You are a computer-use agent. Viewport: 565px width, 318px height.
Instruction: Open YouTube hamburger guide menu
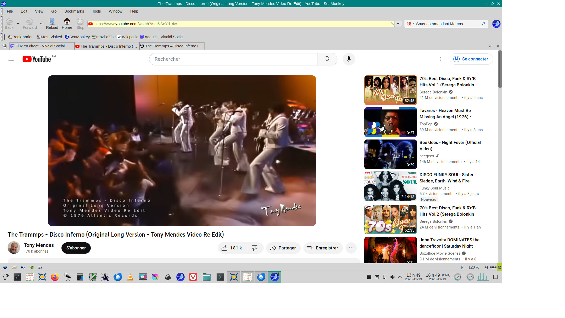11,59
